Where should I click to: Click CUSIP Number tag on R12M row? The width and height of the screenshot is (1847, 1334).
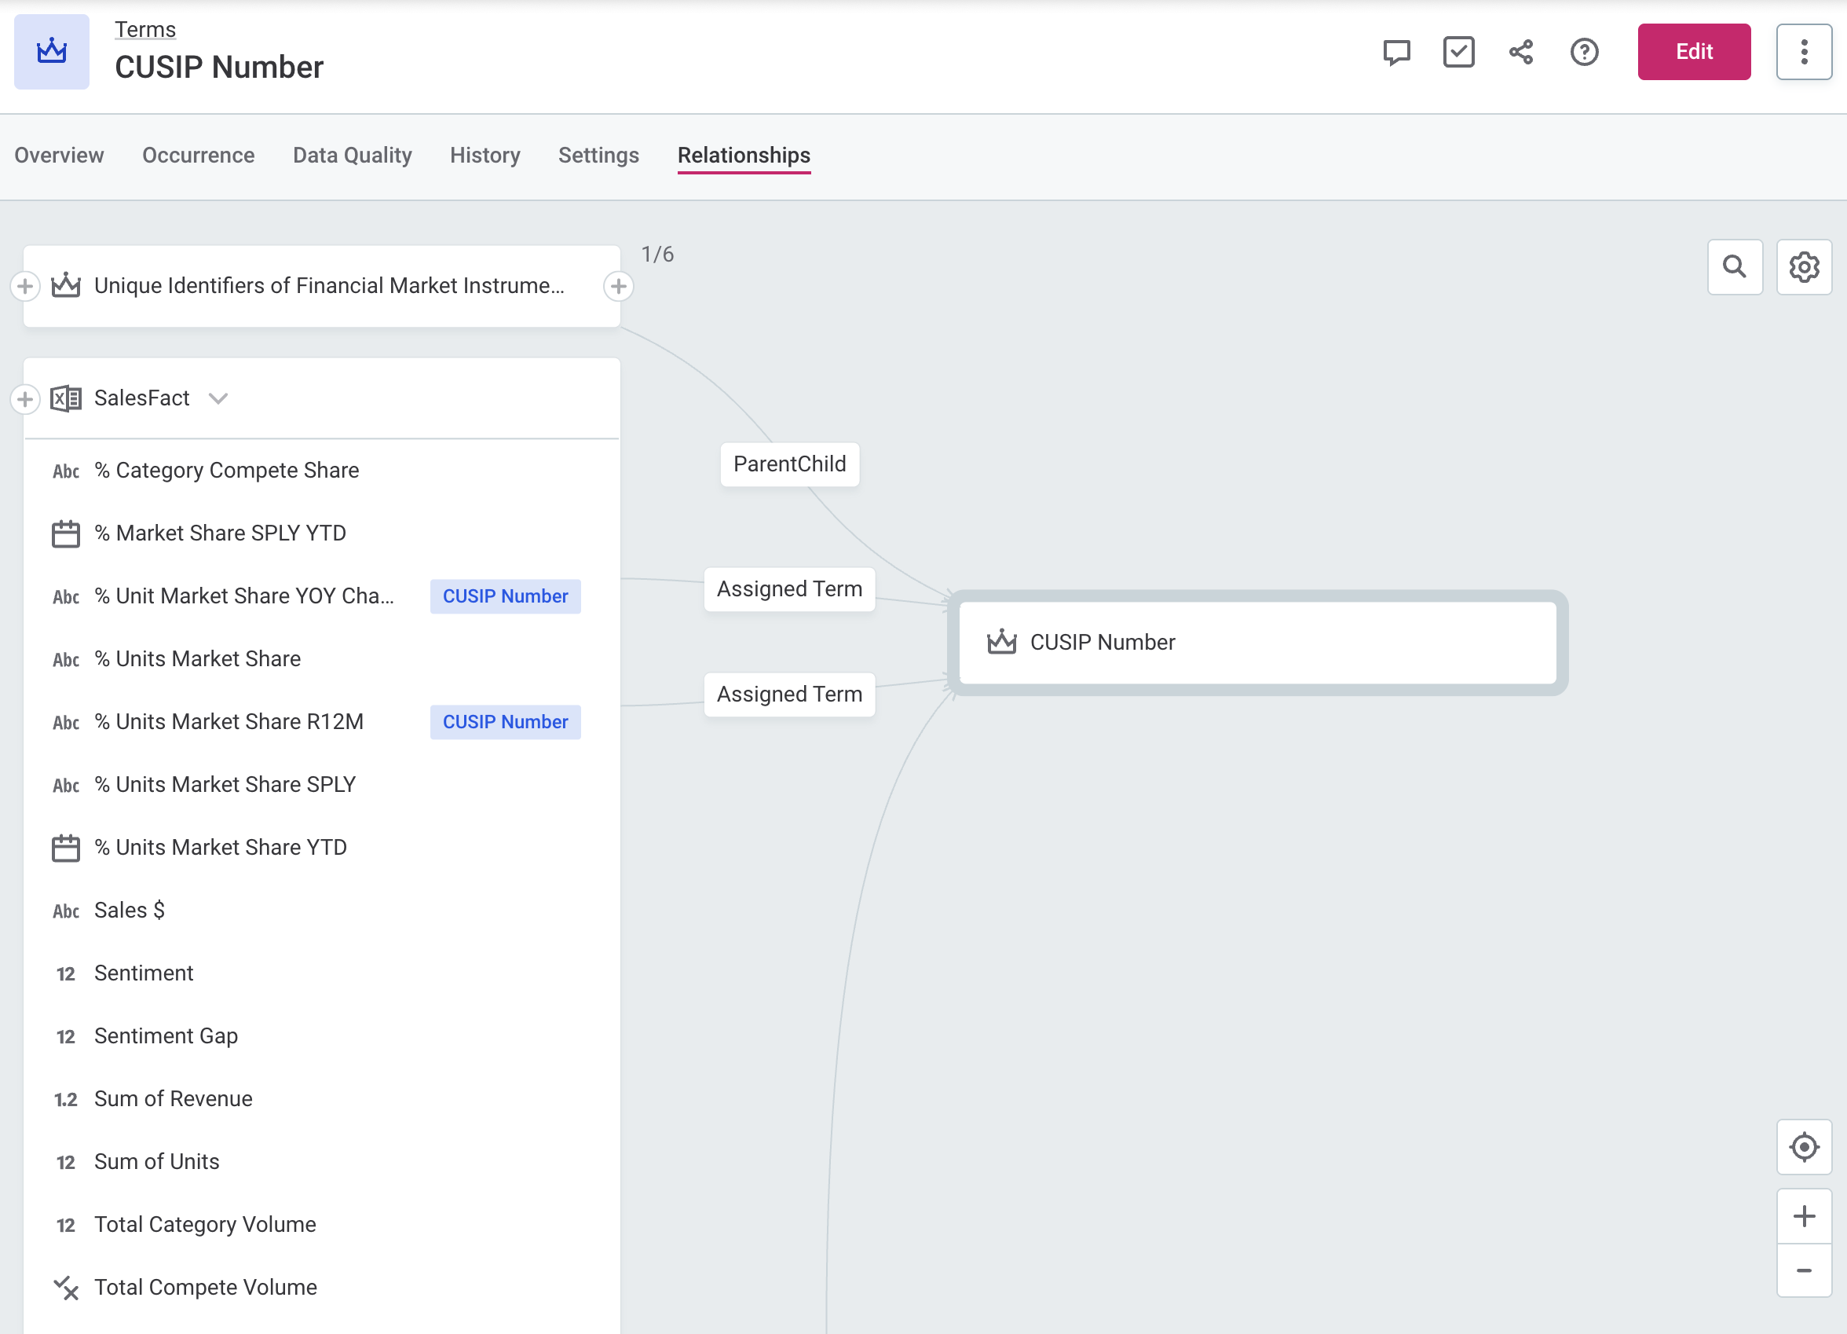point(505,722)
